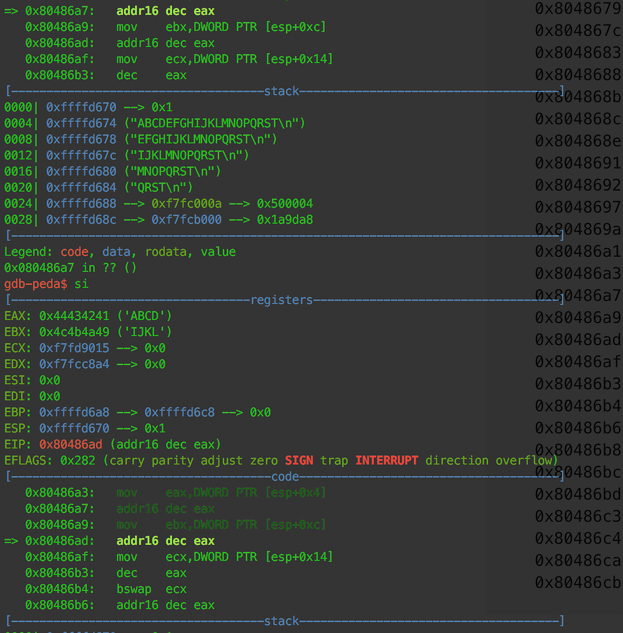Click the "direction" flag in EFLAGS
This screenshot has height=633, width=623.
457,461
